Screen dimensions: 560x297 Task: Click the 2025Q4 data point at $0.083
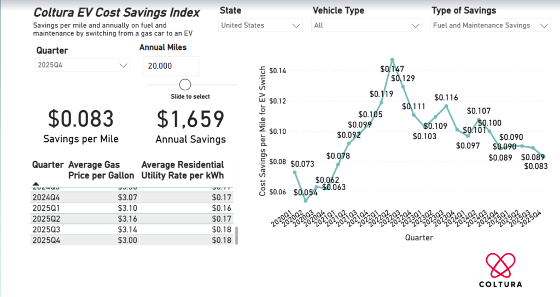[x=543, y=156]
